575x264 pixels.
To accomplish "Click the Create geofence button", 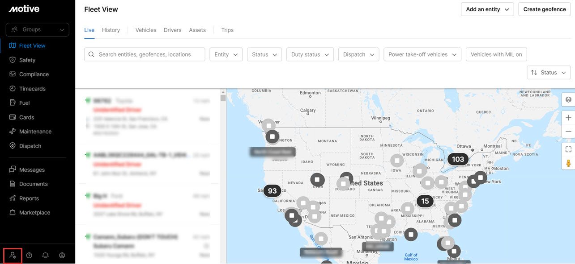I will click(x=544, y=9).
